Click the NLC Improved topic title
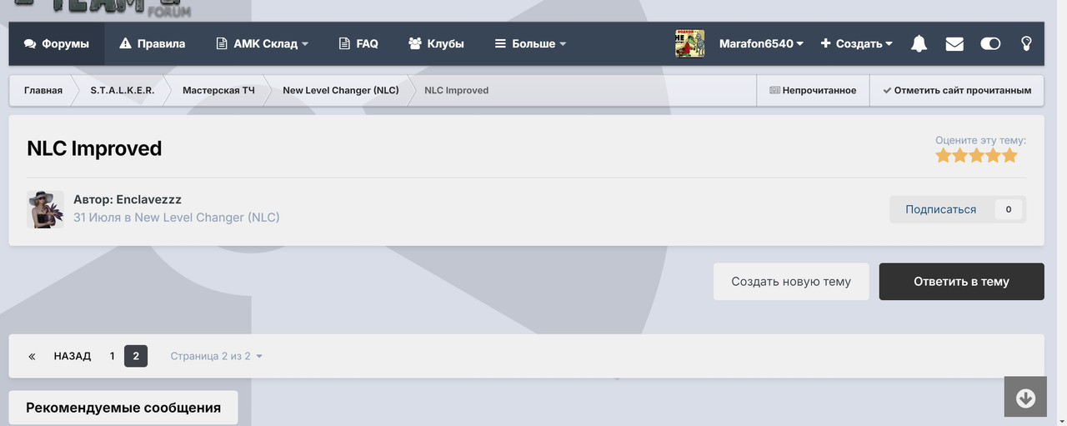Image resolution: width=1067 pixels, height=426 pixels. coord(94,148)
